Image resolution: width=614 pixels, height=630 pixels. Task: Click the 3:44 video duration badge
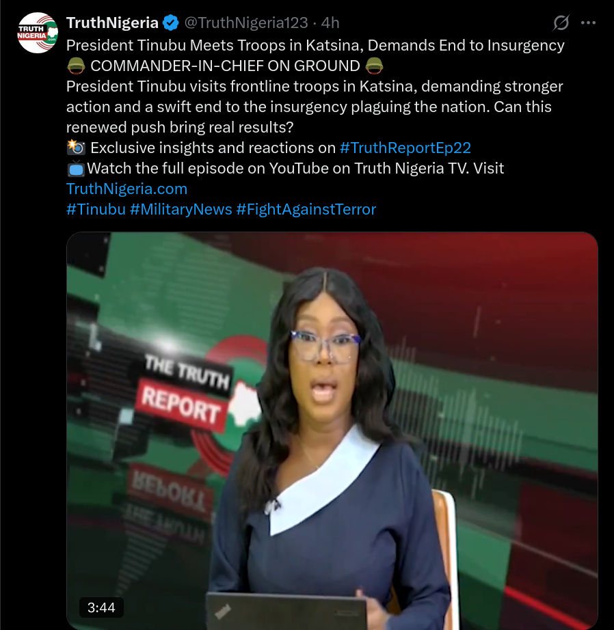point(101,607)
